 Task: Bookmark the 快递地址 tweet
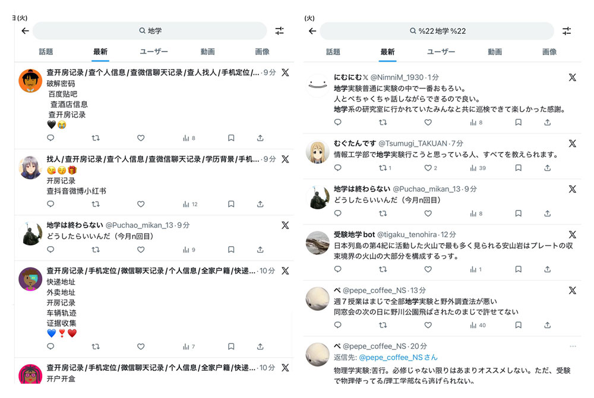pos(231,346)
